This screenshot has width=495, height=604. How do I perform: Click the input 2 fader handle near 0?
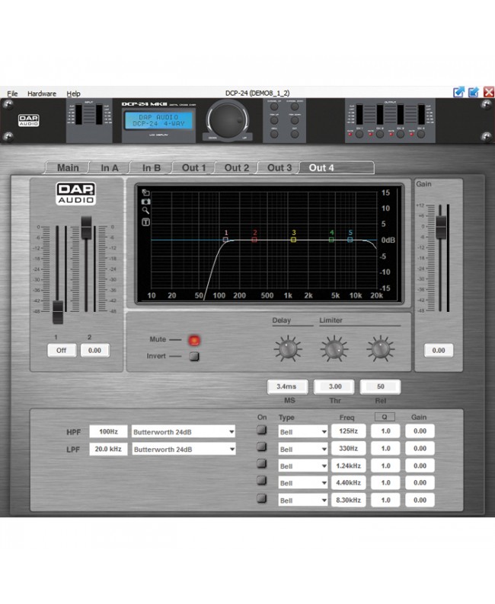point(86,227)
